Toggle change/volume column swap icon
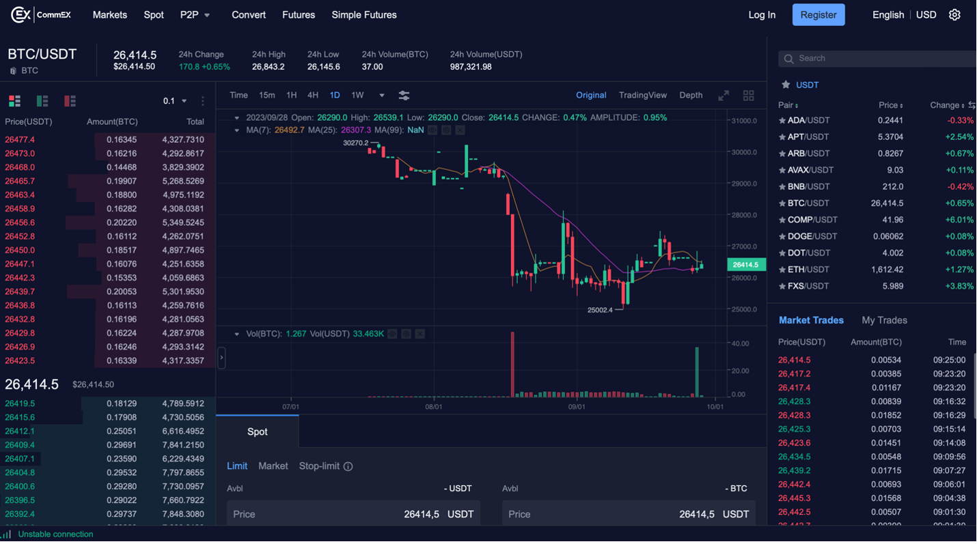 coord(972,105)
